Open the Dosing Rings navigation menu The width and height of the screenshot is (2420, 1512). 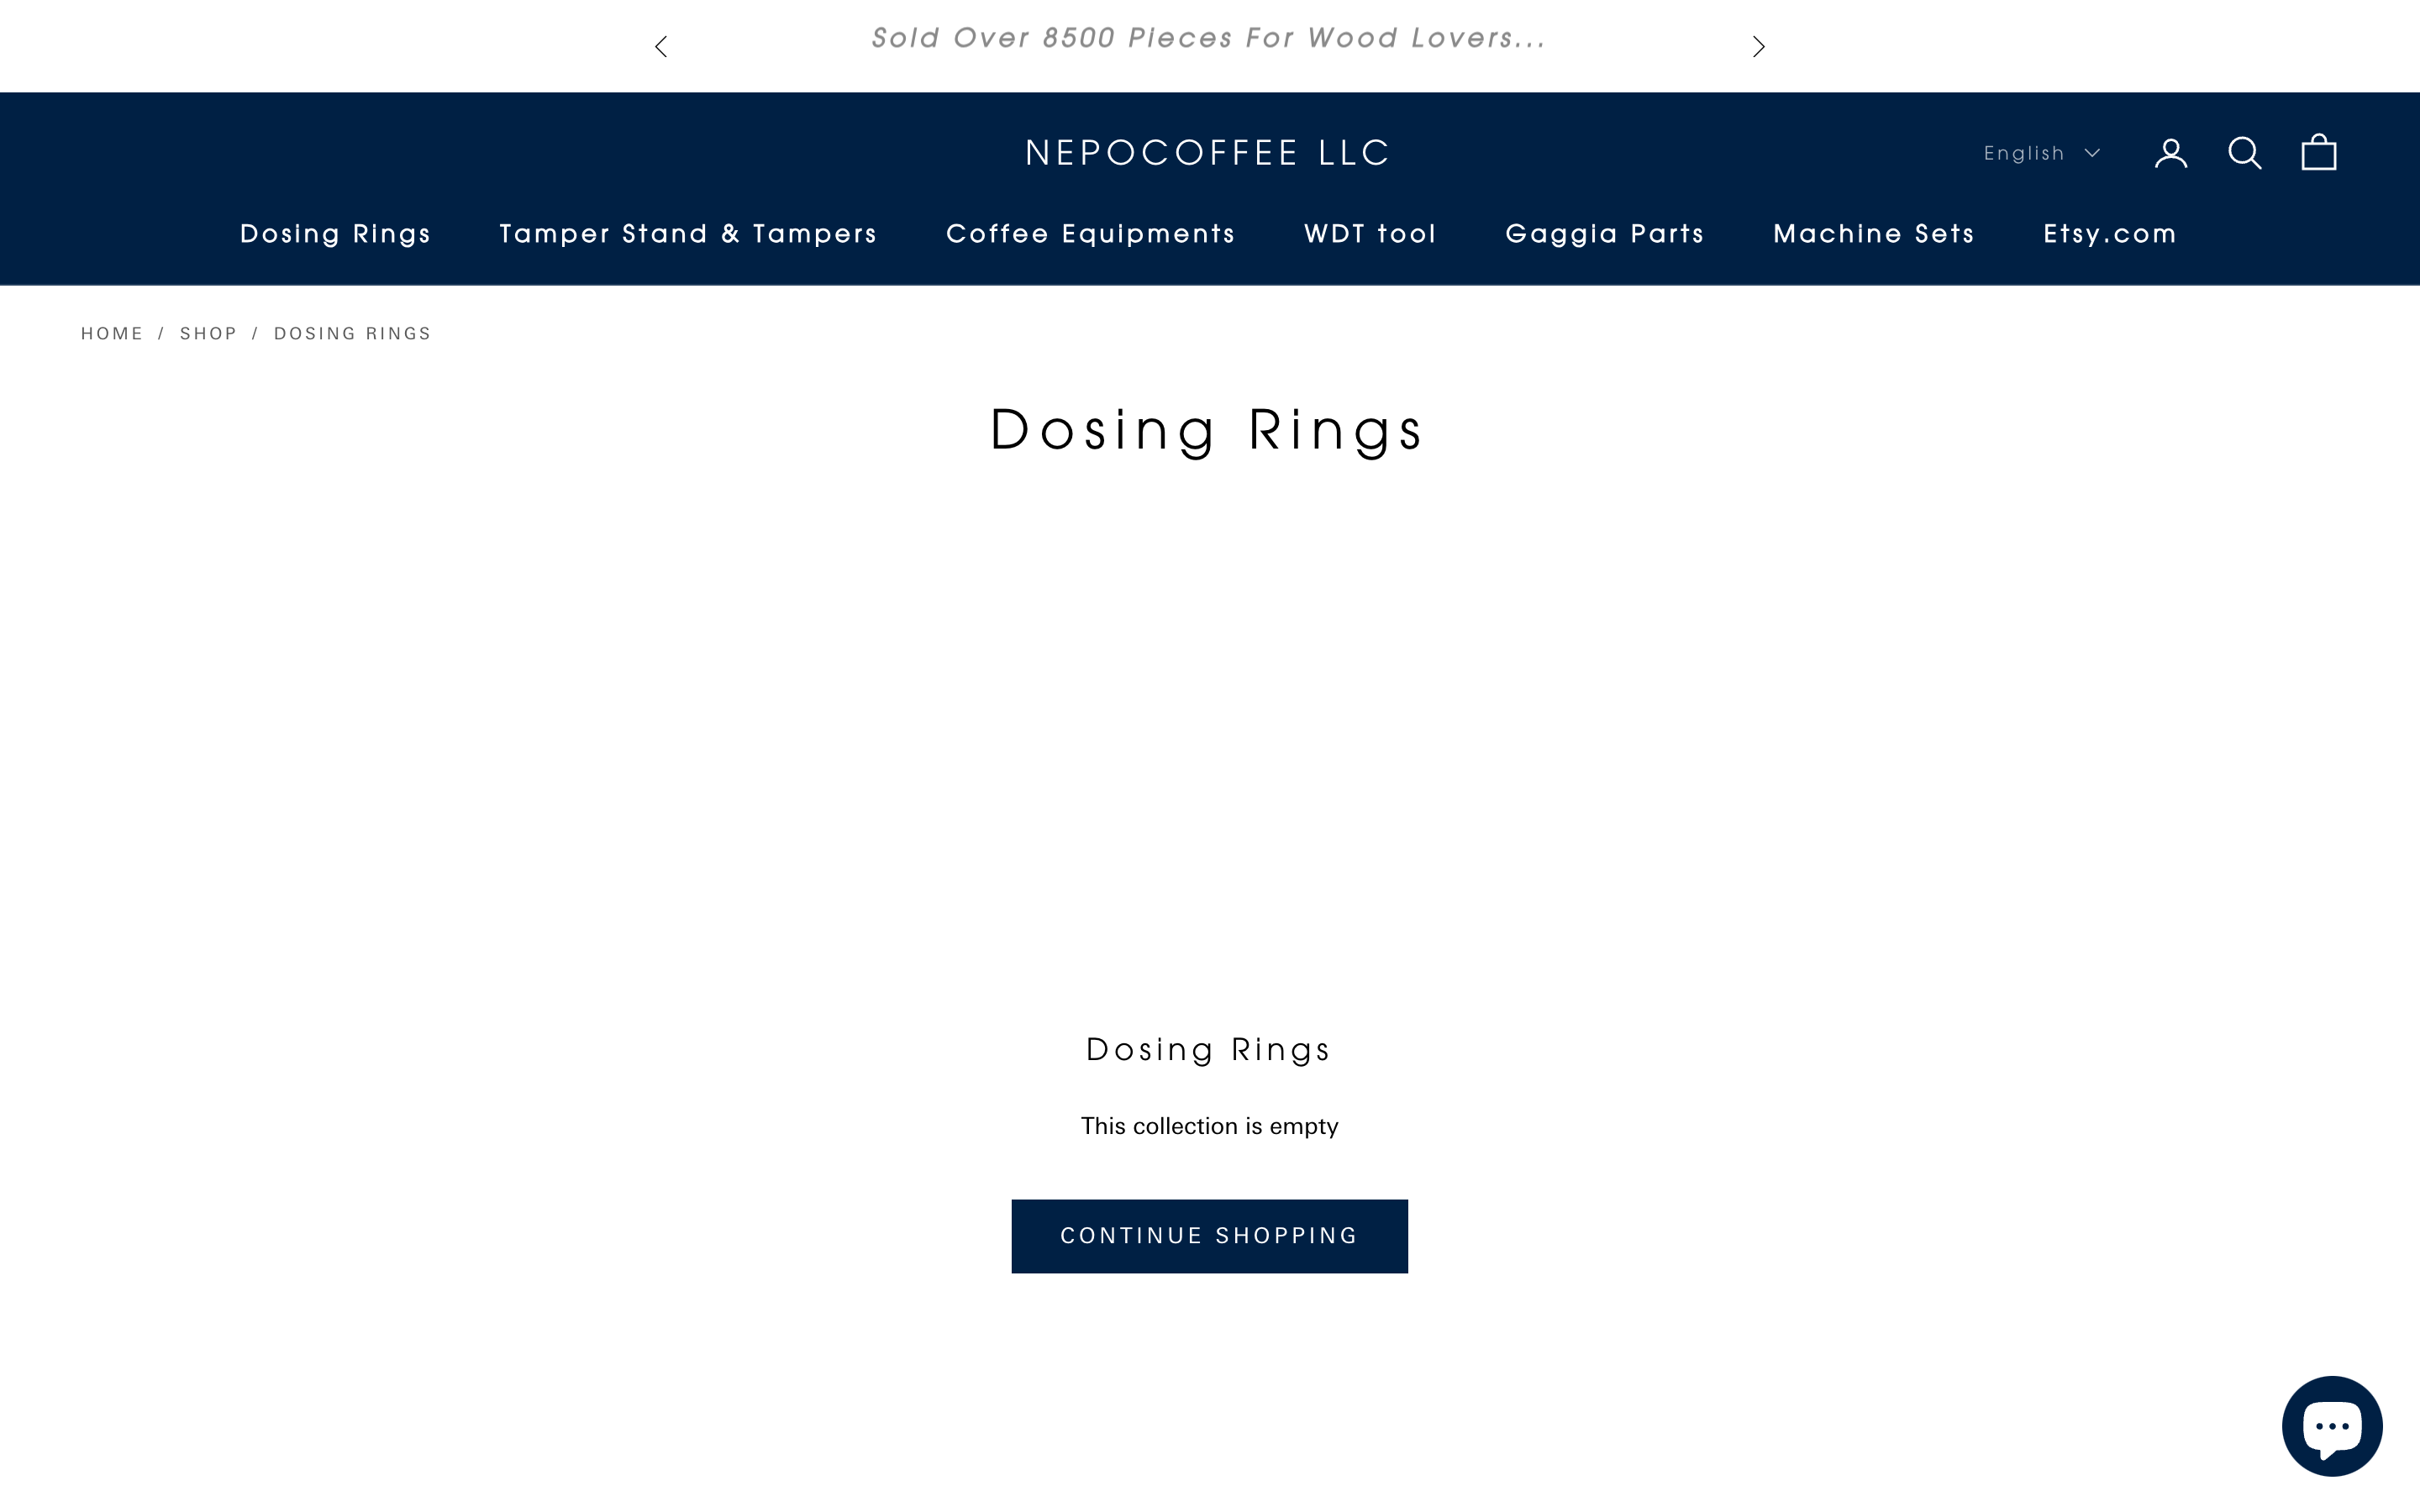[336, 234]
